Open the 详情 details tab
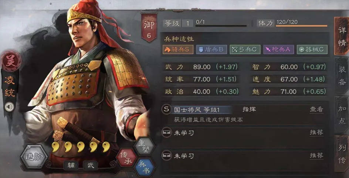The width and height of the screenshot is (349, 178). pyautogui.click(x=342, y=36)
